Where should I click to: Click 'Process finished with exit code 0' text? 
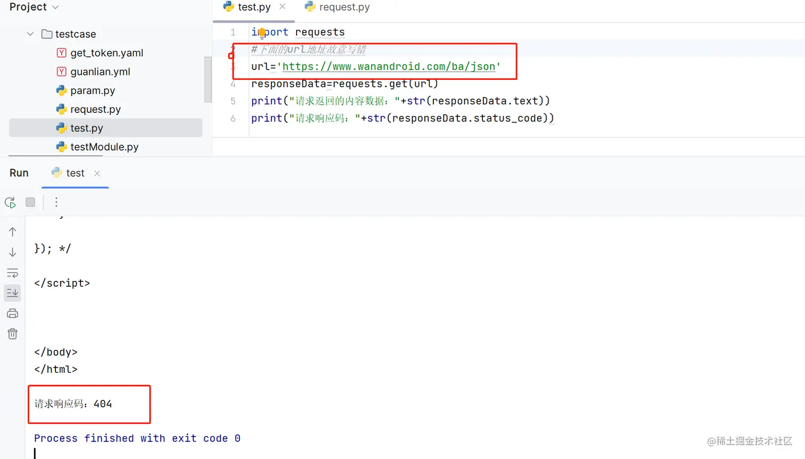coord(137,438)
